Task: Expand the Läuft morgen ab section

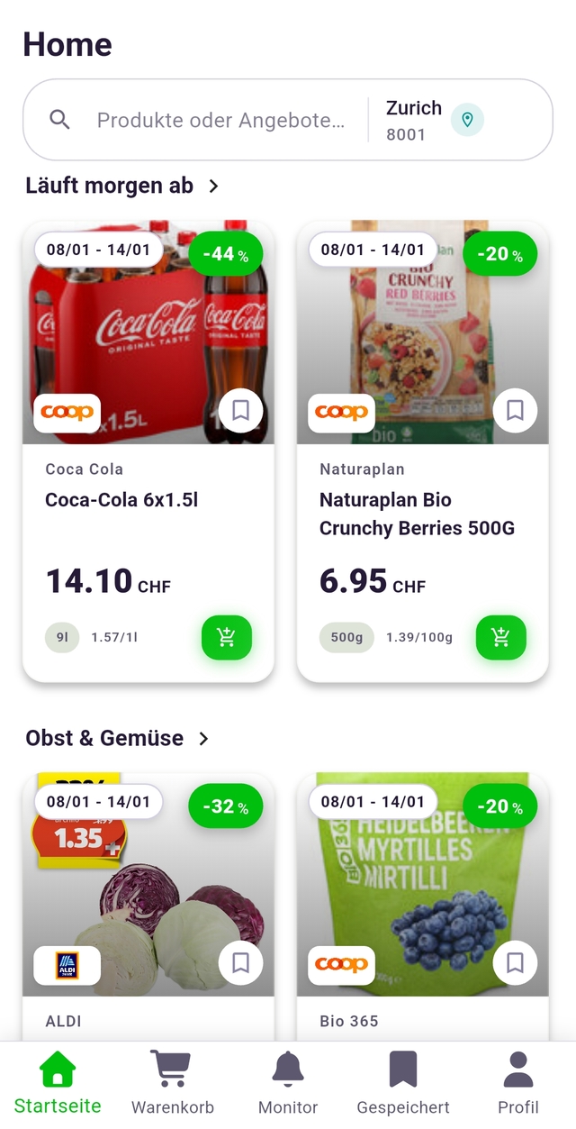Action: [213, 187]
